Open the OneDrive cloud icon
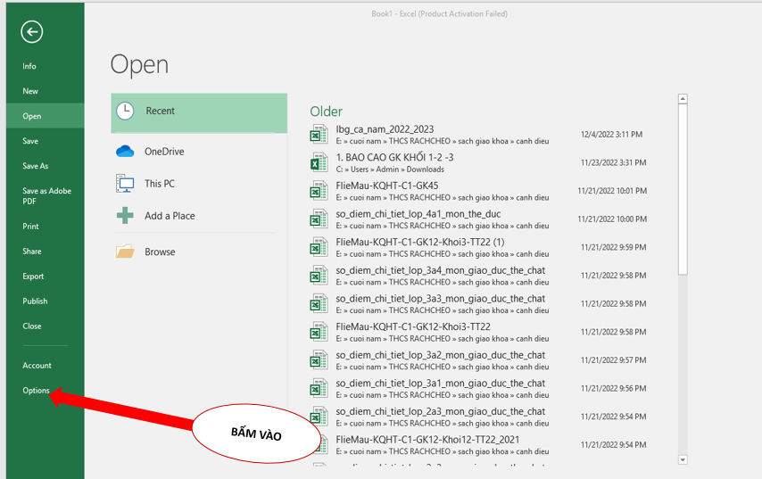762x479 pixels. [x=126, y=152]
